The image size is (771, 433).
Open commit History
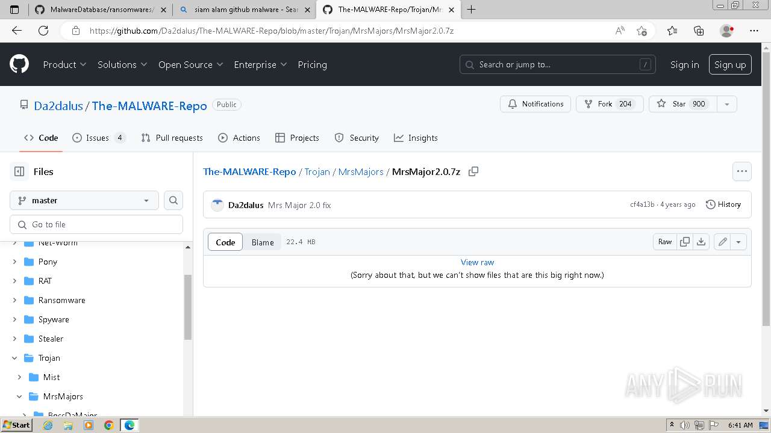[x=723, y=204]
